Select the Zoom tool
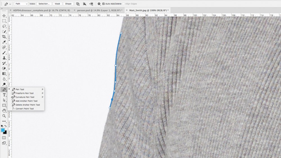The image size is (281, 158). (4, 116)
